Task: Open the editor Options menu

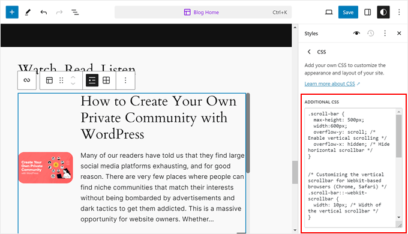Action: 399,12
